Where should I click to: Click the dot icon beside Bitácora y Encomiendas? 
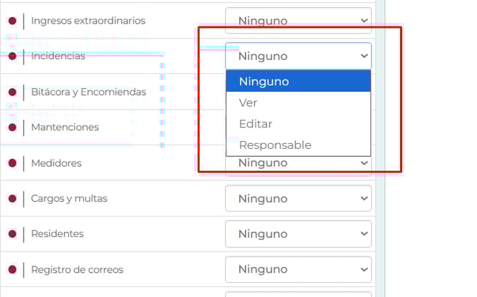[12, 92]
